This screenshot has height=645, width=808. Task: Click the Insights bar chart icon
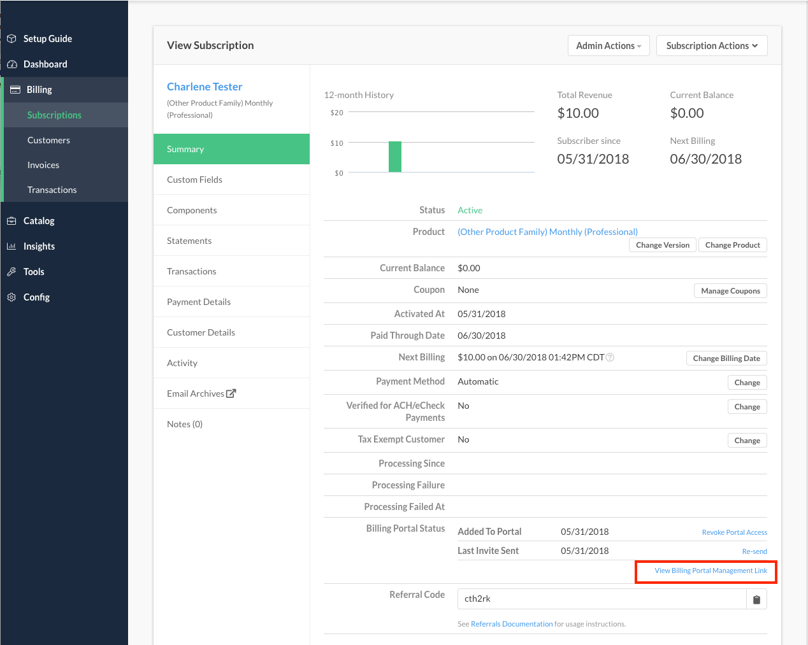[11, 246]
